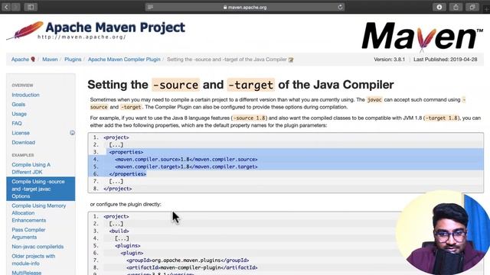Open the Plugins breadcrumb link
The image size is (490, 275).
tap(73, 60)
